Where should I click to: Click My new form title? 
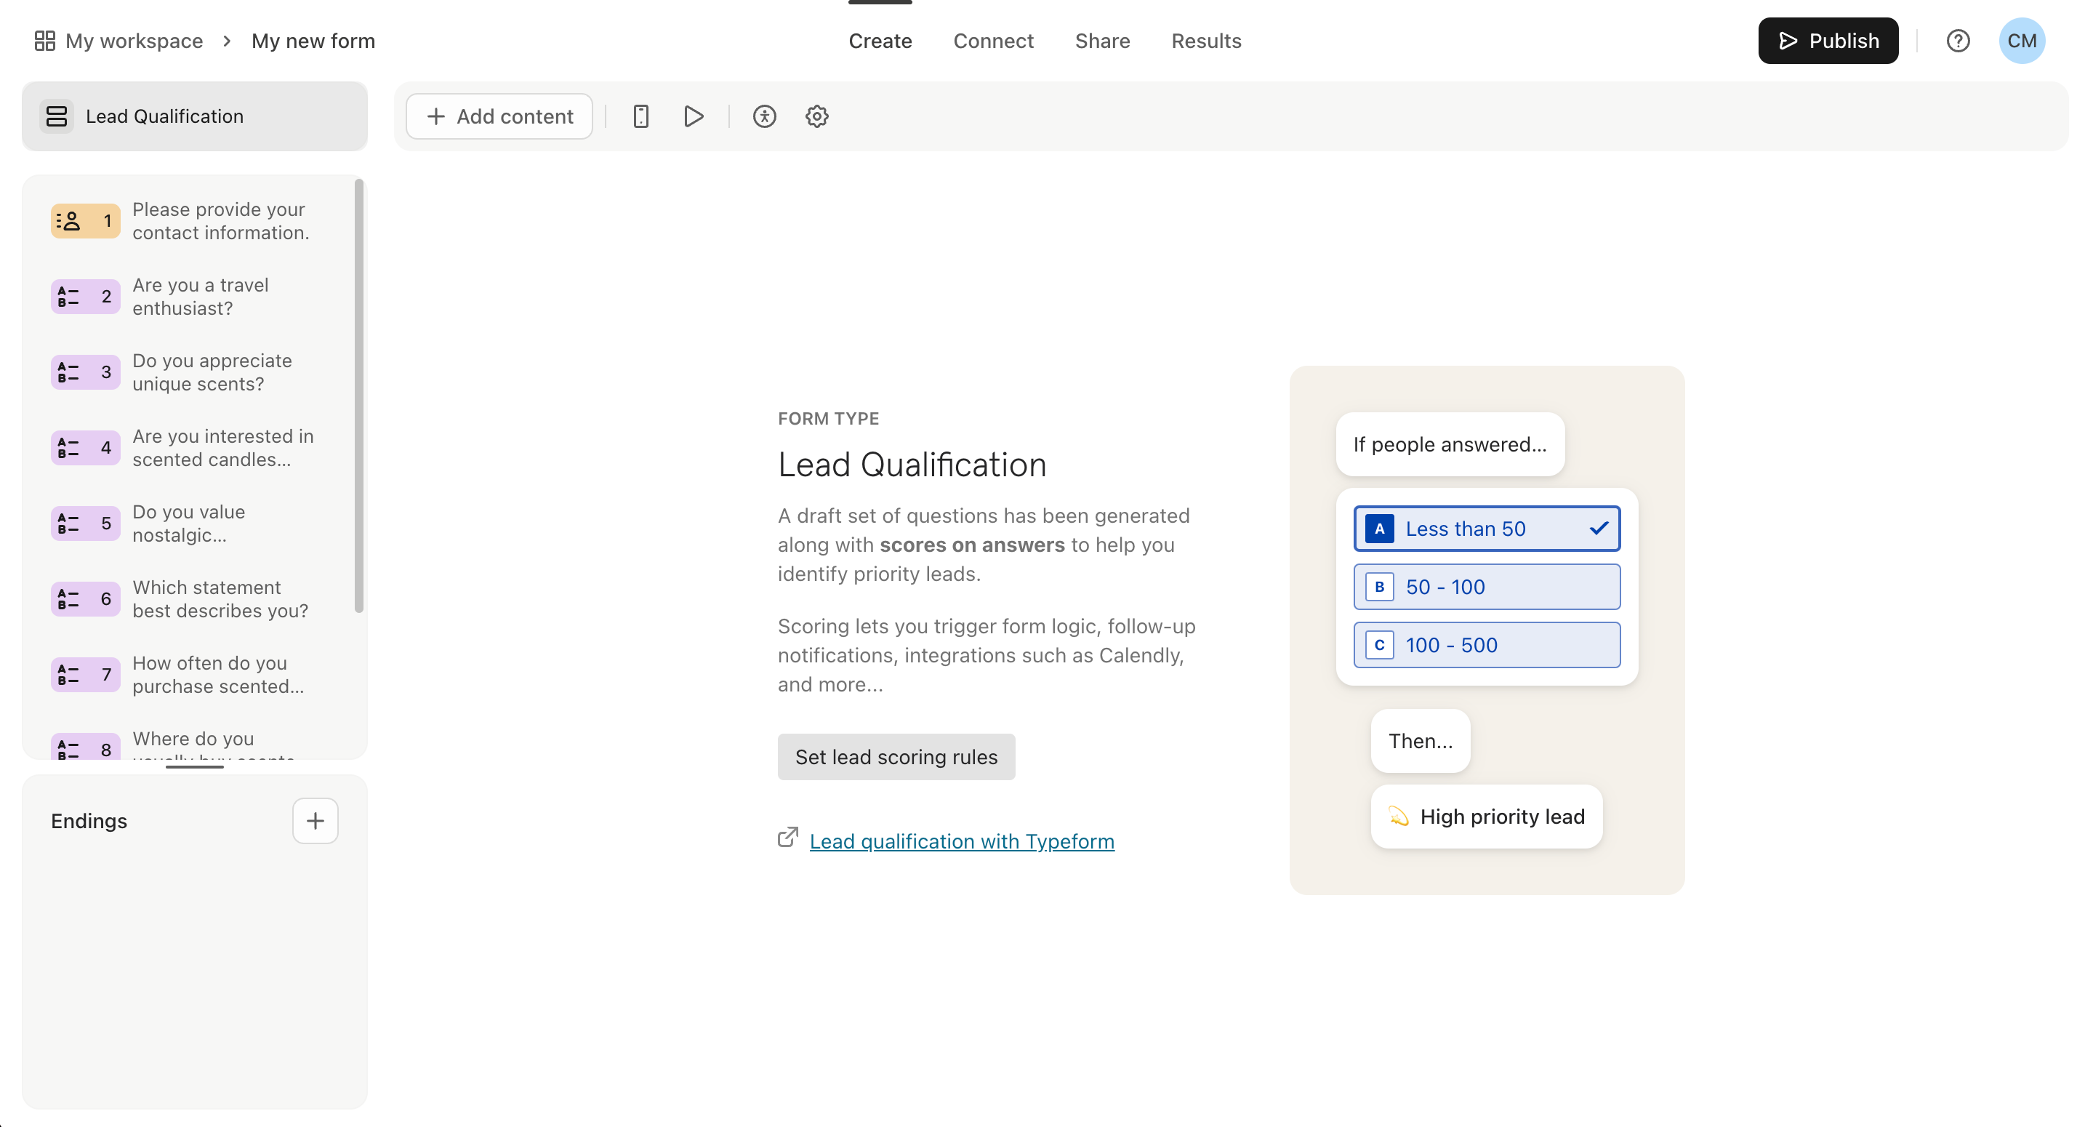tap(313, 41)
